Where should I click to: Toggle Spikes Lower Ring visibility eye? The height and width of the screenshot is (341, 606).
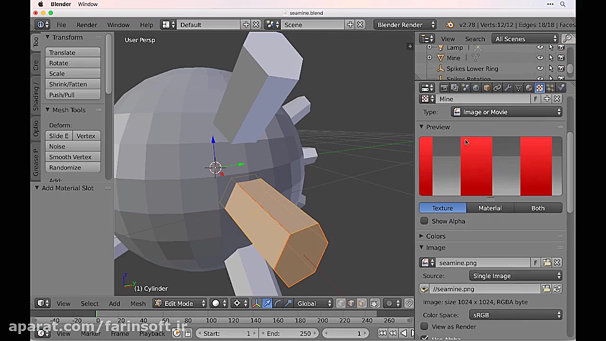click(x=540, y=69)
